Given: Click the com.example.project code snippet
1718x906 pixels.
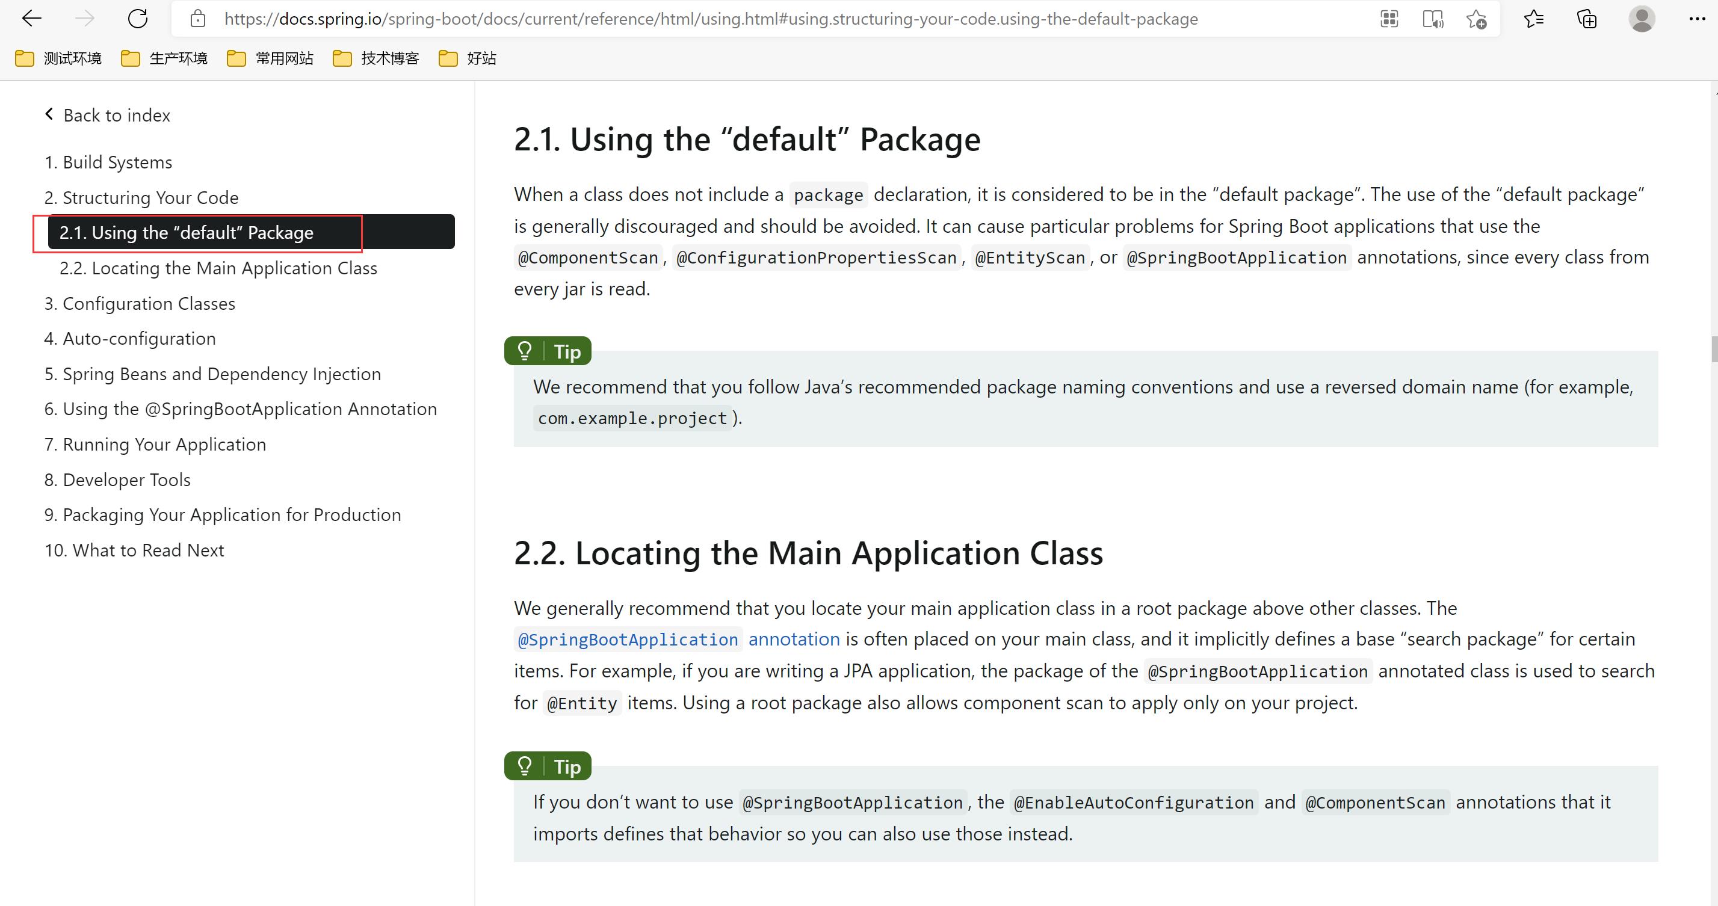Looking at the screenshot, I should pyautogui.click(x=632, y=418).
